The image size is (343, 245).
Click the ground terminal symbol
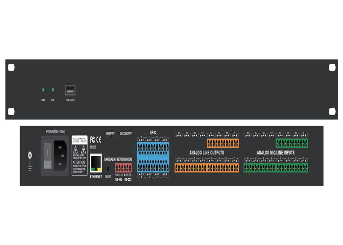coord(29,156)
